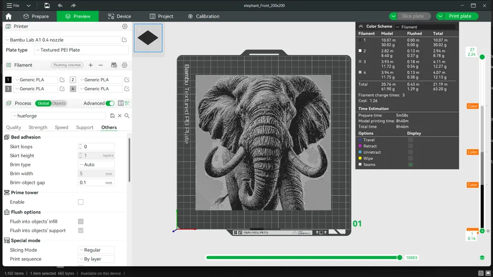Edit filament 2 Generic PLA preset

127,80
